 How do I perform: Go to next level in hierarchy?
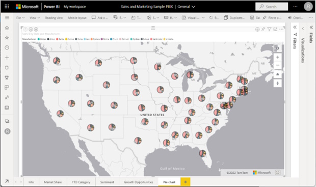point(31,30)
